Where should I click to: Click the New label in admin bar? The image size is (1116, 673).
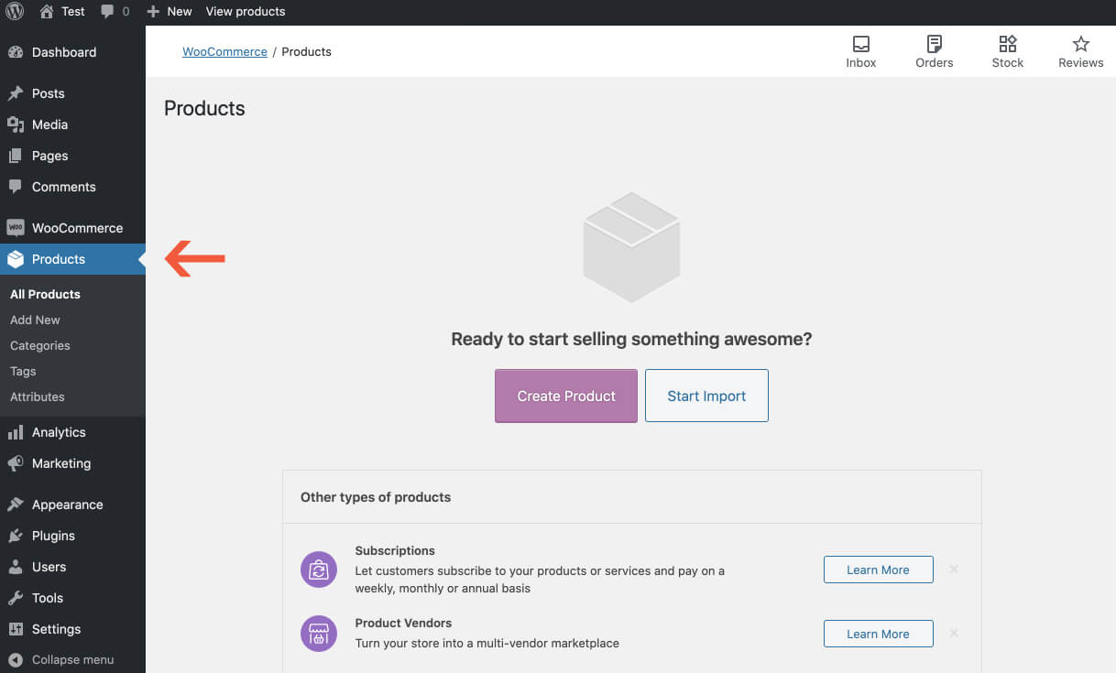pos(180,12)
